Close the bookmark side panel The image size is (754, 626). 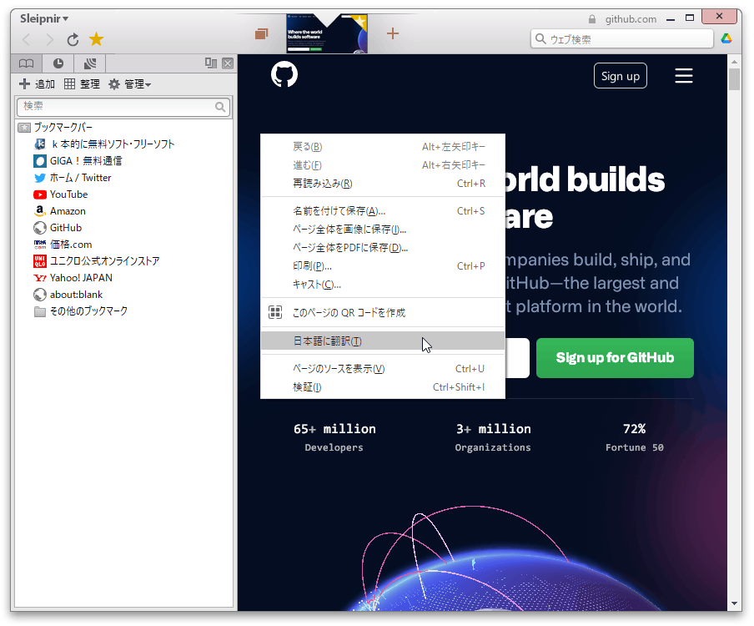click(228, 63)
